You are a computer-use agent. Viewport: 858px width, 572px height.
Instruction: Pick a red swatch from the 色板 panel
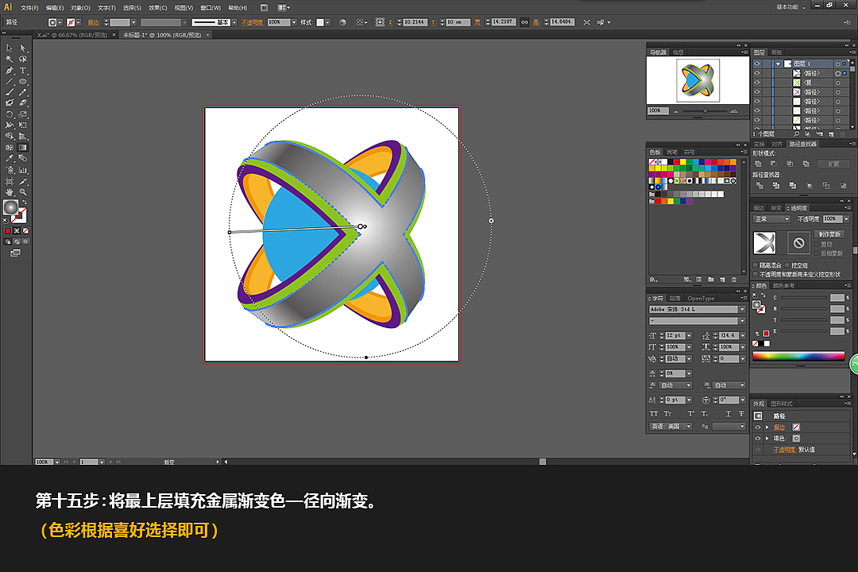[x=676, y=162]
